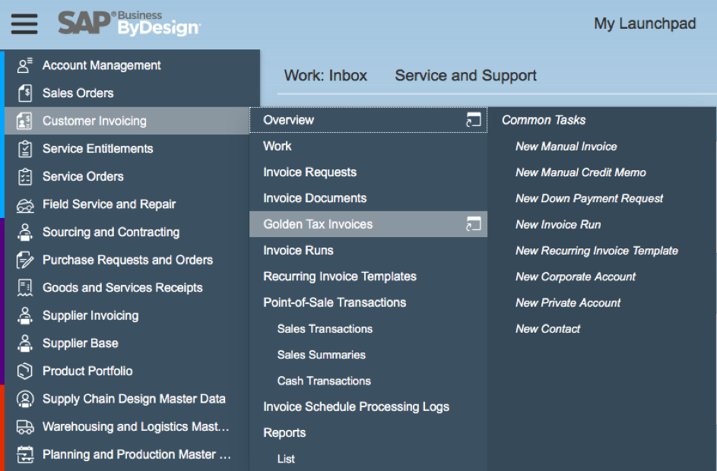The image size is (717, 471).
Task: Click the SAP Business ByDesign logo
Action: pos(129,24)
